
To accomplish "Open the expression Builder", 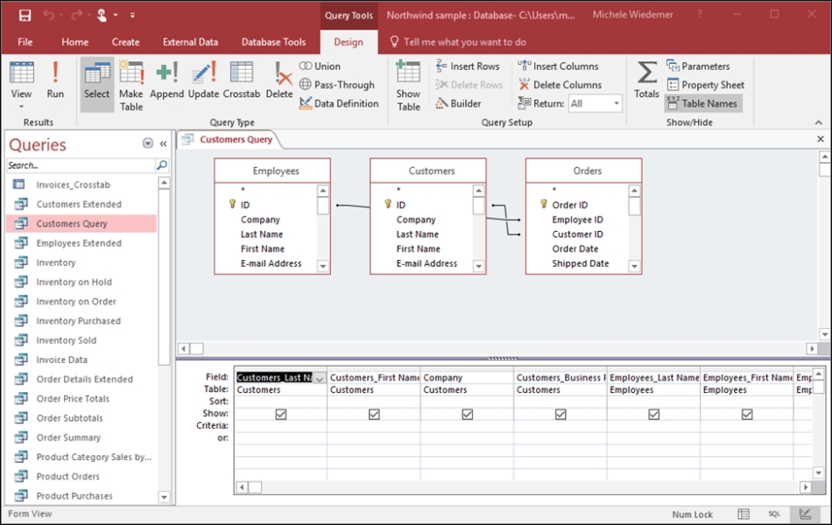I will pos(458,103).
